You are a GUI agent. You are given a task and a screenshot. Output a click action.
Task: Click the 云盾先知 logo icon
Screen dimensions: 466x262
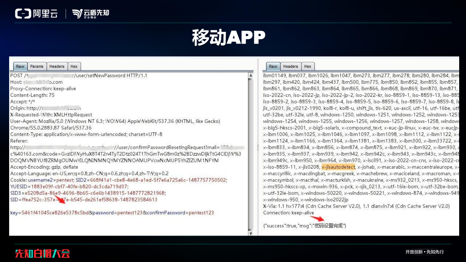point(77,14)
